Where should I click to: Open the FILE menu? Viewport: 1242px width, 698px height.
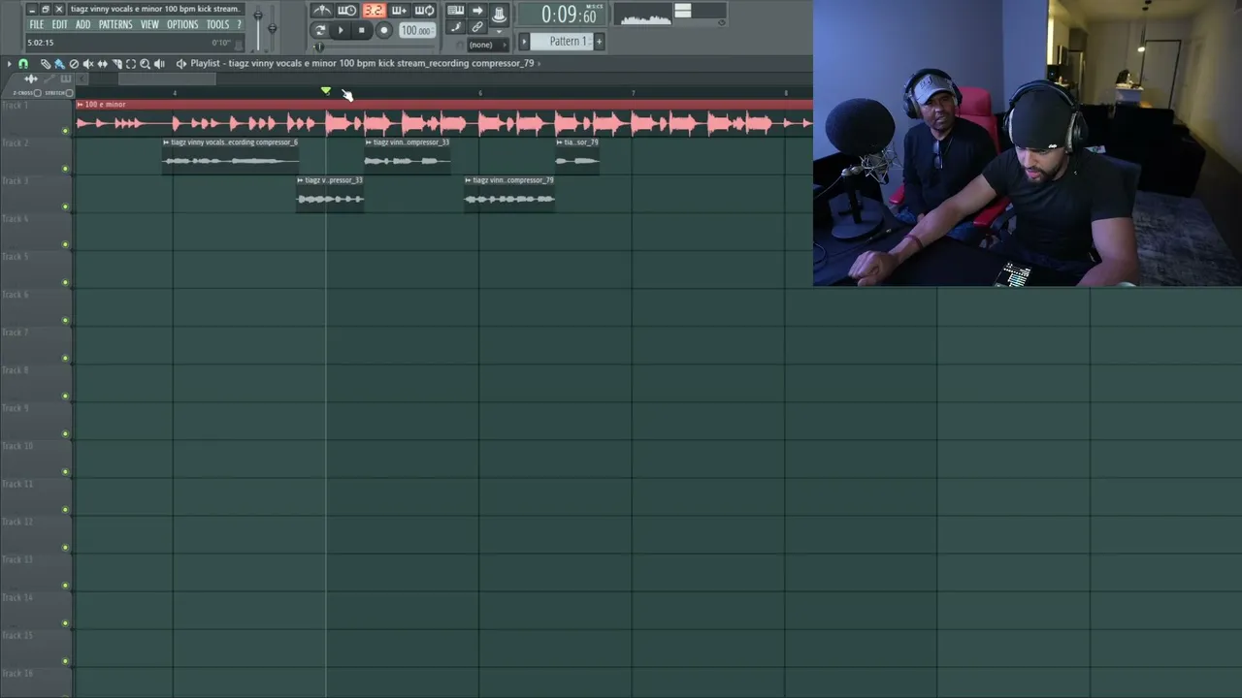[36, 24]
